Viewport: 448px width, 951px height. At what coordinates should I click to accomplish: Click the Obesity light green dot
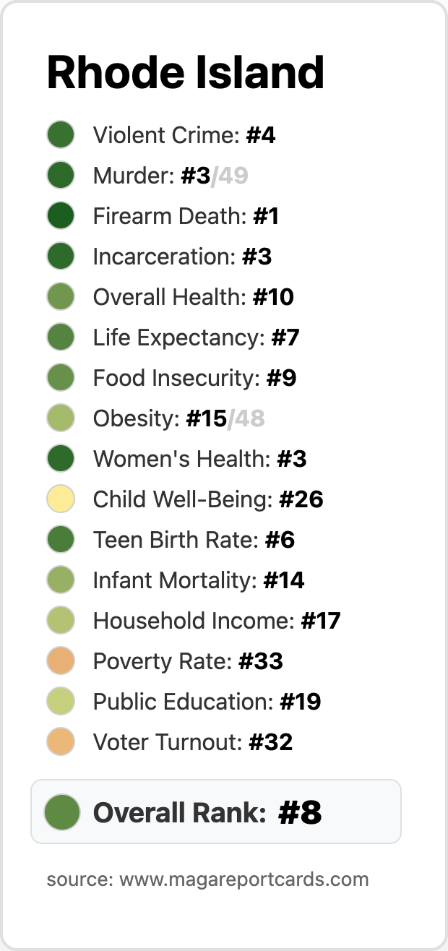(61, 418)
